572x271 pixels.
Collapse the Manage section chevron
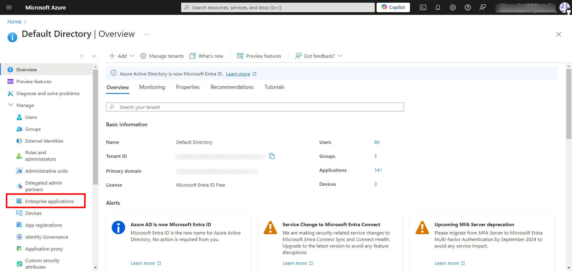click(x=10, y=105)
